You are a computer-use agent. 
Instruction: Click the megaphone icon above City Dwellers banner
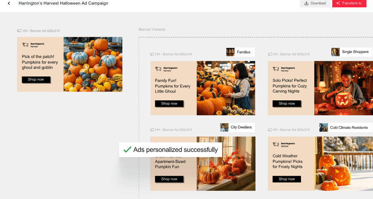pos(152,130)
